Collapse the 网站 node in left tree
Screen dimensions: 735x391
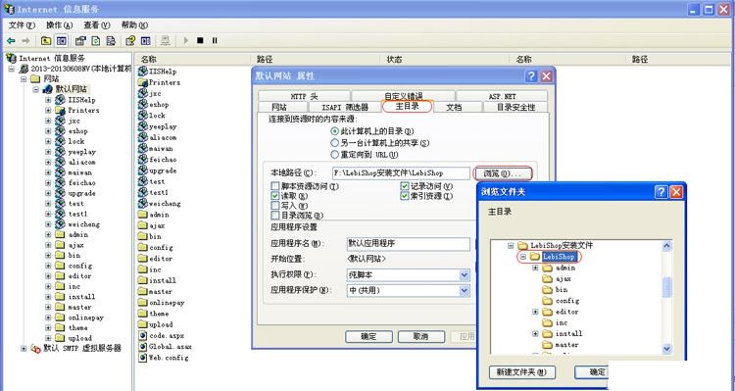[24, 79]
